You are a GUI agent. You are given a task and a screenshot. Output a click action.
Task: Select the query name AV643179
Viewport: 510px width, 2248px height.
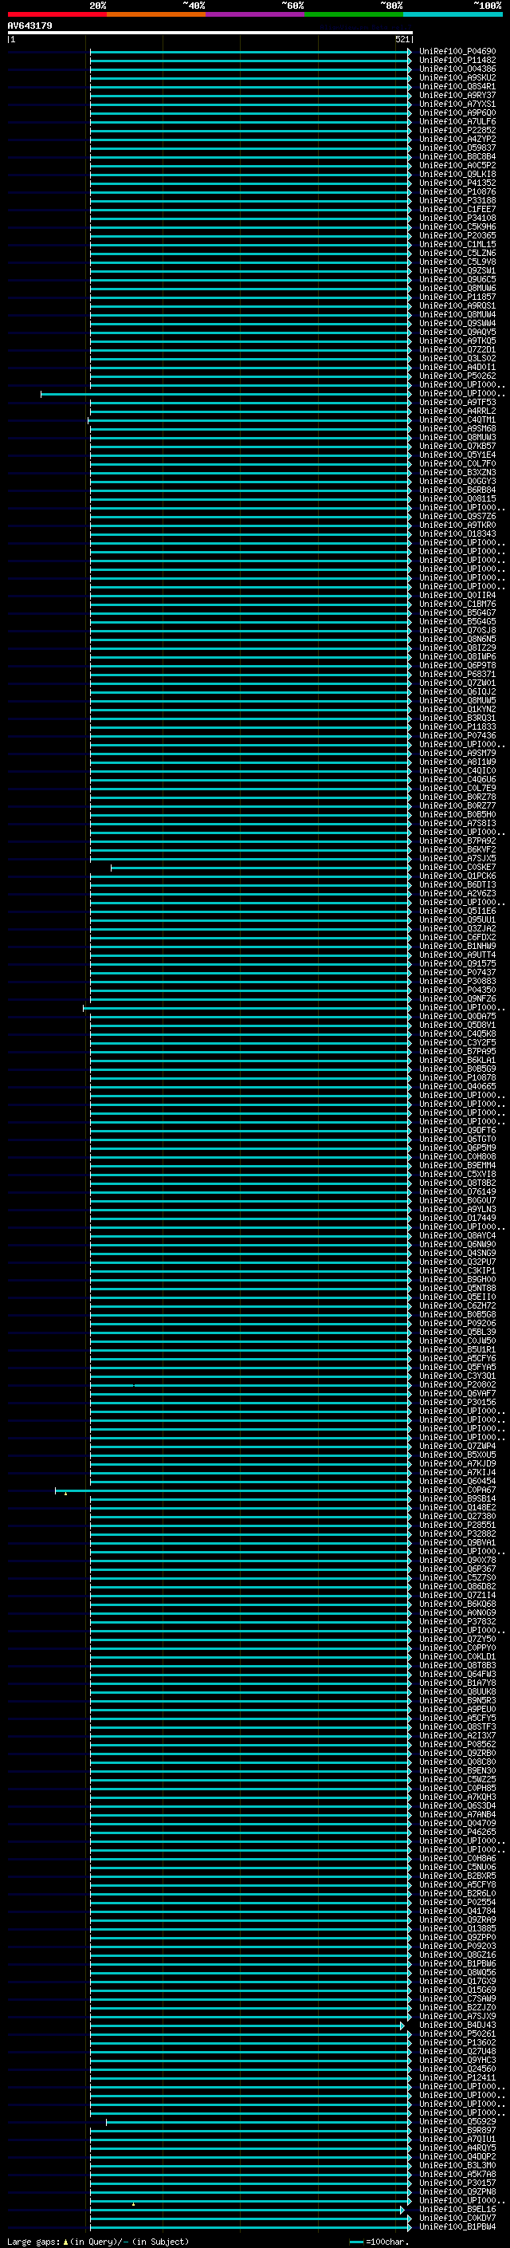29,26
